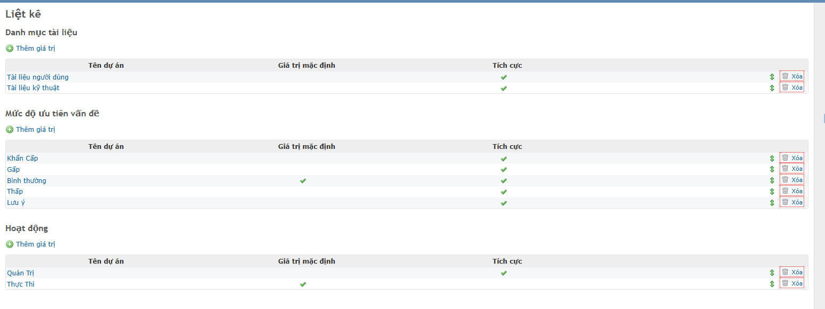Click green plus icon under Hoạt động

(10, 244)
